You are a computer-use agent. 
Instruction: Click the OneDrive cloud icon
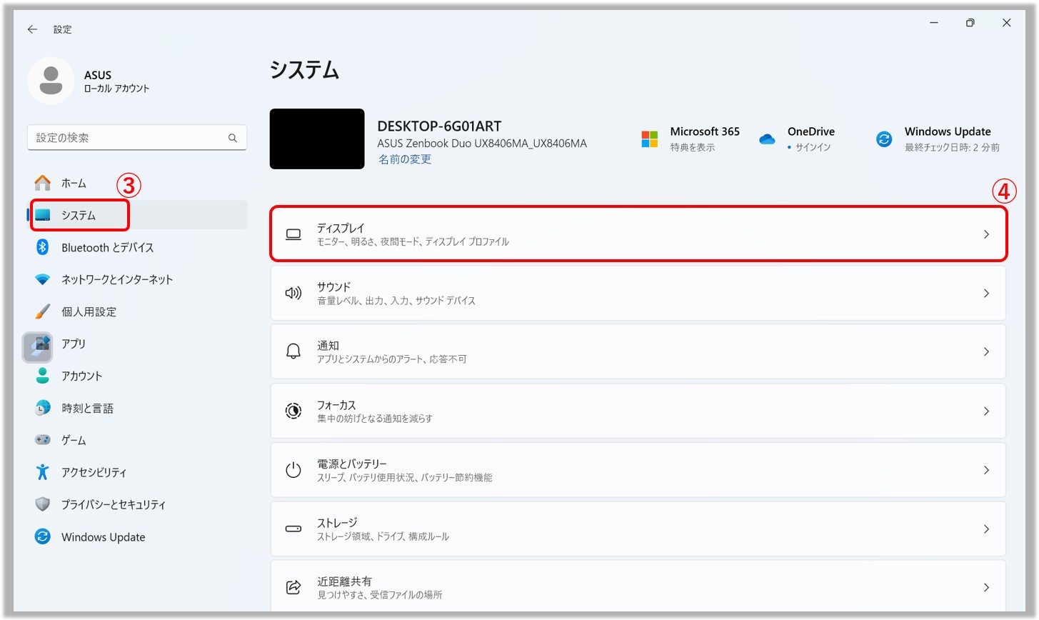coord(767,139)
